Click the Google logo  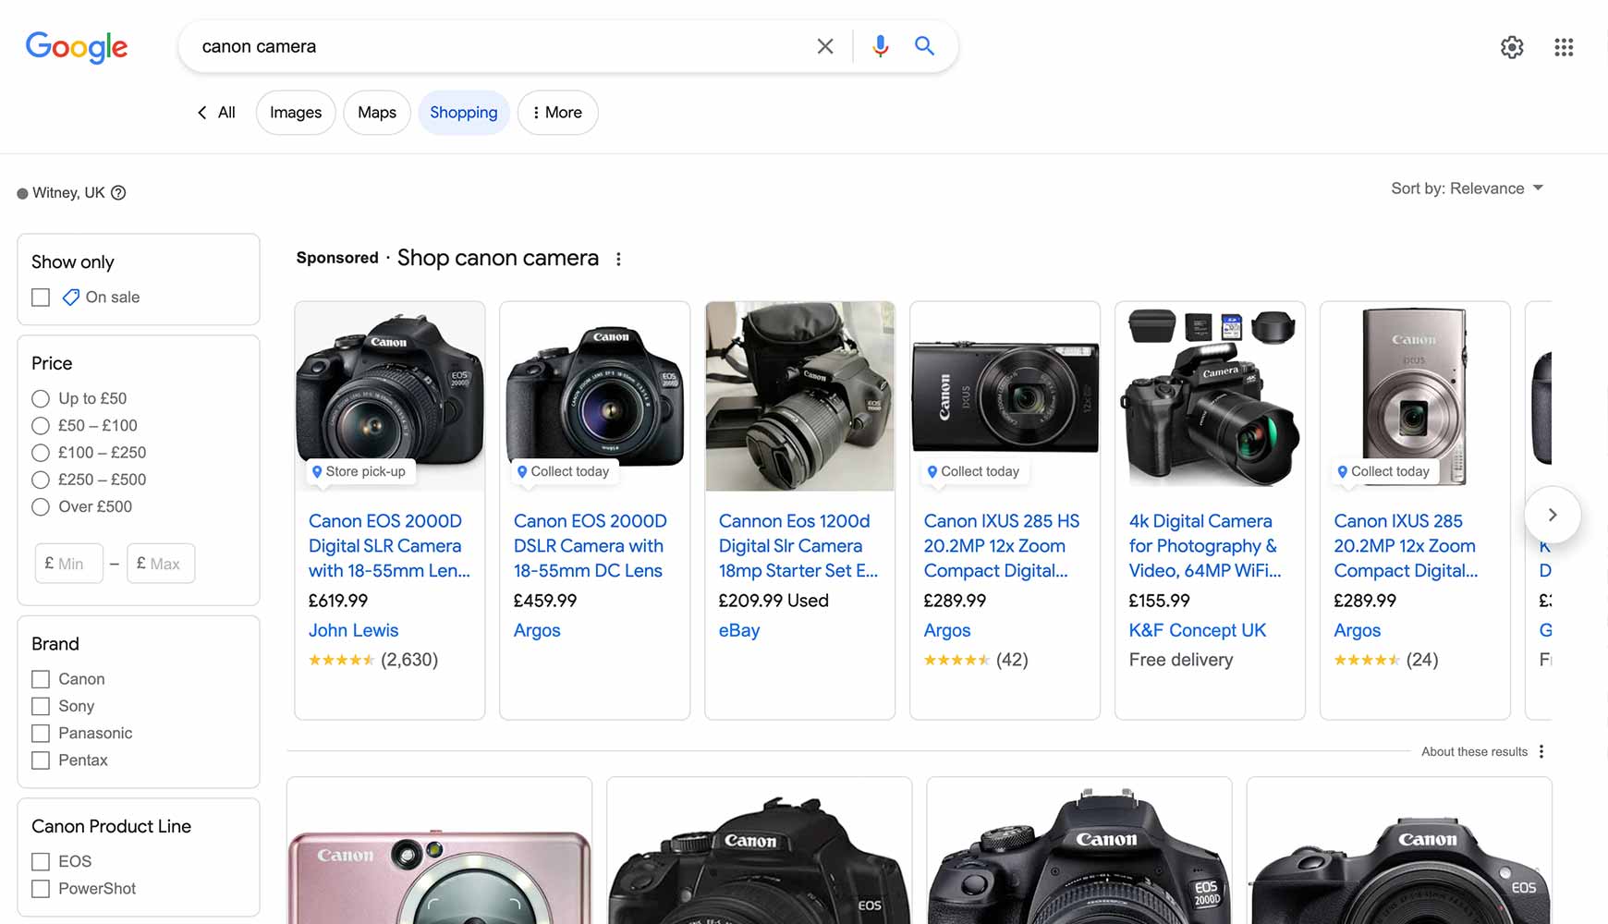tap(77, 47)
